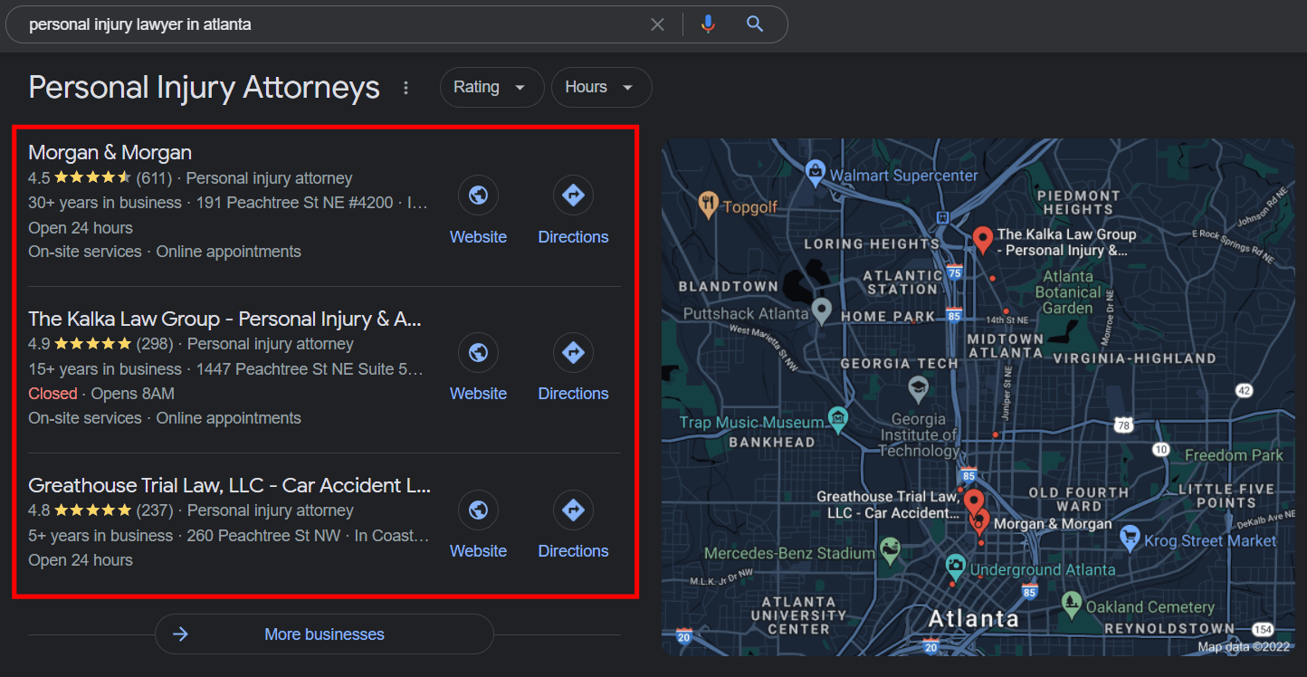Open the three-dot options next to Personal Injury Attorneys
Viewport: 1307px width, 677px height.
click(x=406, y=88)
